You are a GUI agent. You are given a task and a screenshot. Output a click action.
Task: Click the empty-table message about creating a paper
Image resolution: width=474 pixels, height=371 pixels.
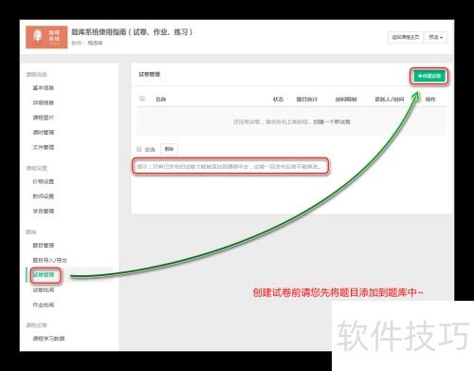pyautogui.click(x=292, y=121)
